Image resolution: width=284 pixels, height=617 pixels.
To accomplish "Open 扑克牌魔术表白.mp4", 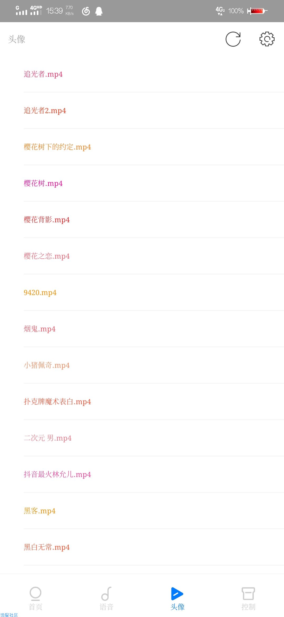I will tap(154, 402).
